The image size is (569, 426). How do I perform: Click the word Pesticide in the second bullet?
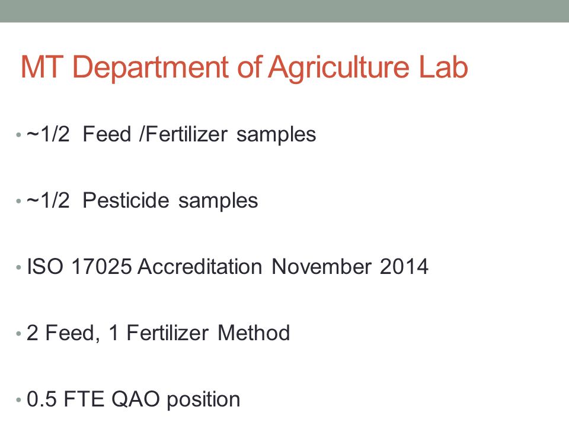point(126,201)
